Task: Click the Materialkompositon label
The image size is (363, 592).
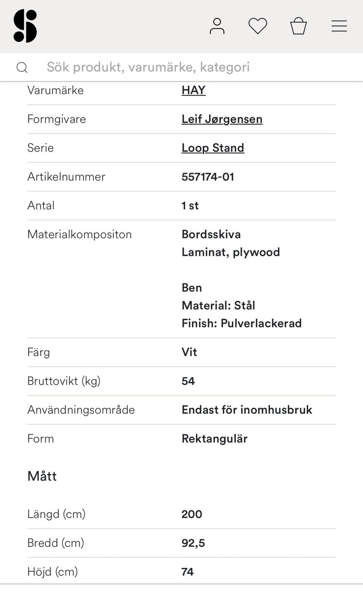Action: pyautogui.click(x=79, y=234)
